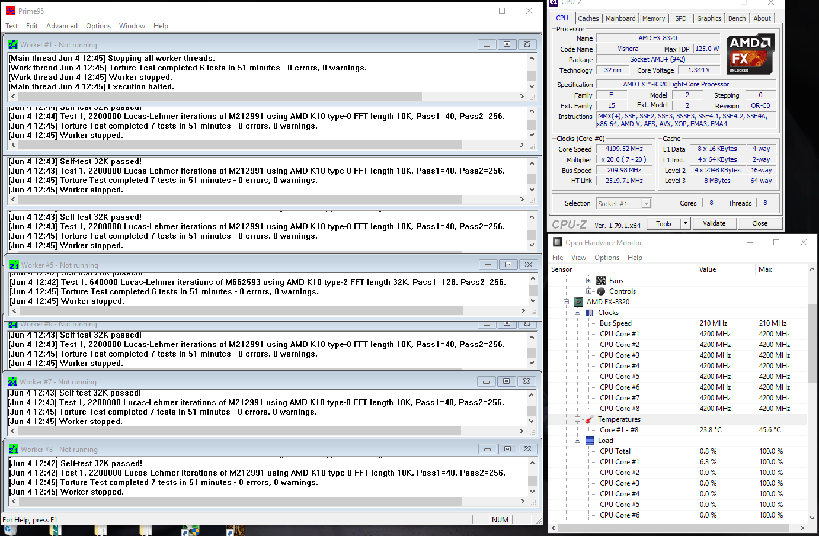
Task: Click the Worker #5 window icon
Action: [14, 265]
